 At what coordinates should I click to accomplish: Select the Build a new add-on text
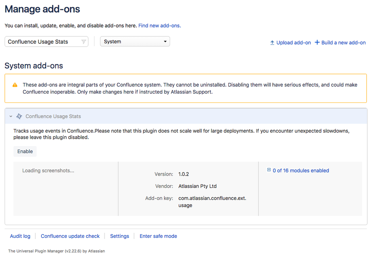pyautogui.click(x=344, y=43)
